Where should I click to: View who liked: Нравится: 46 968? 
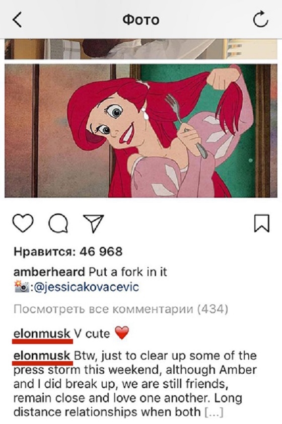click(68, 251)
